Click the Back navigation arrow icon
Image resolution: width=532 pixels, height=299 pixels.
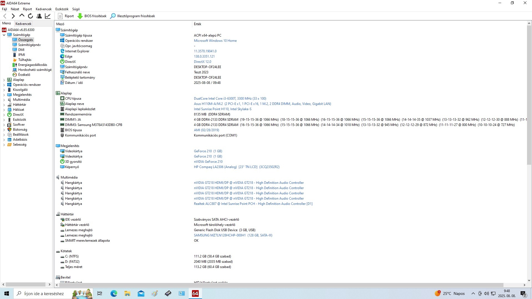pyautogui.click(x=5, y=16)
